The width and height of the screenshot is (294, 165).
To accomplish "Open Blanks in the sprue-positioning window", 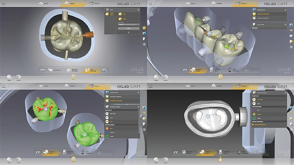I will click(9, 78).
